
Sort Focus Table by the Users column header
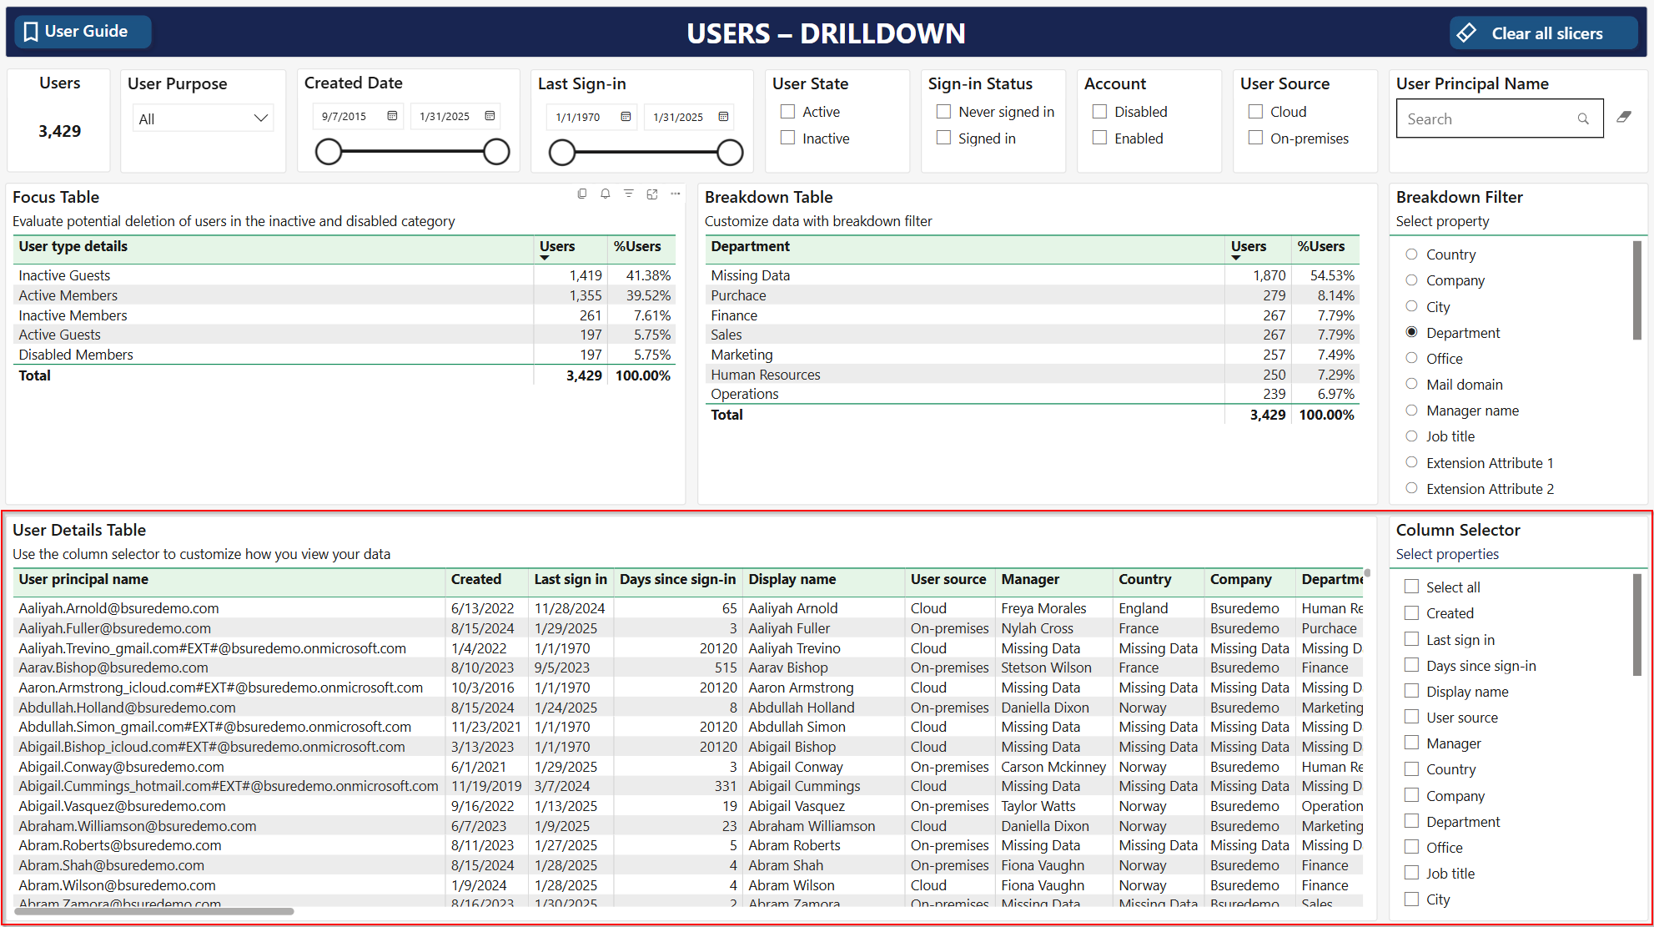click(x=557, y=246)
